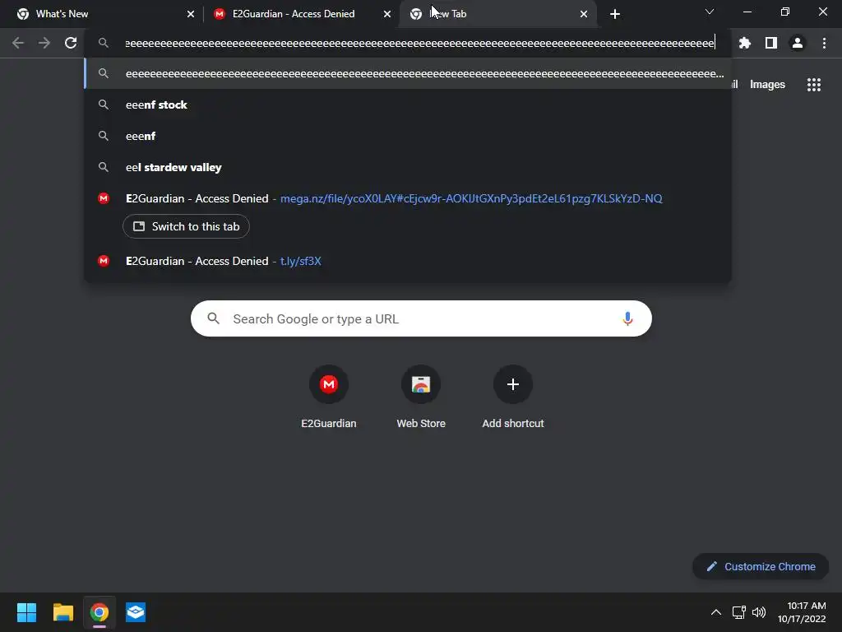The image size is (842, 632).
Task: Click the Images link
Action: tap(767, 85)
